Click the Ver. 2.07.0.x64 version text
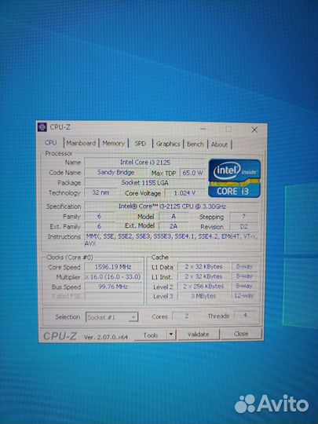318x424 pixels. pyautogui.click(x=106, y=337)
